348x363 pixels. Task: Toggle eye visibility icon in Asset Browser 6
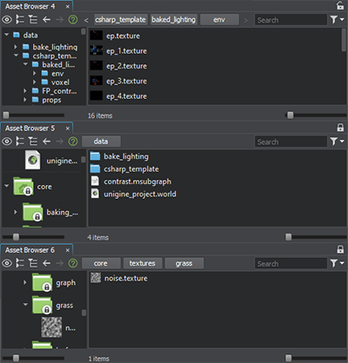(7, 263)
